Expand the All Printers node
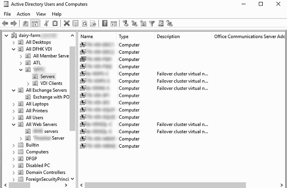 13,111
